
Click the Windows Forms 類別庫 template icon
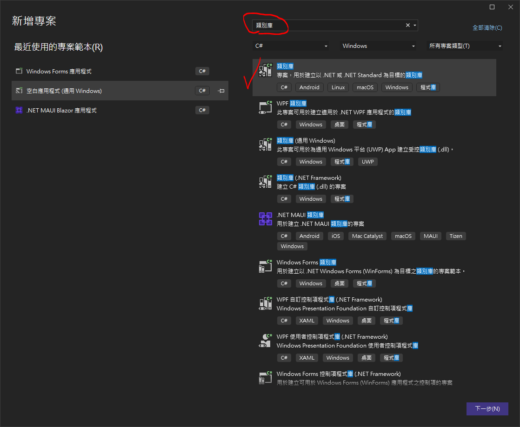[265, 266]
